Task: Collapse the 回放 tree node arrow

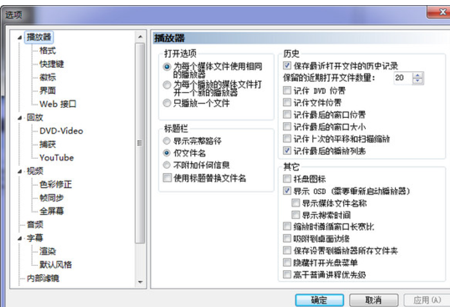Action: tap(21, 118)
